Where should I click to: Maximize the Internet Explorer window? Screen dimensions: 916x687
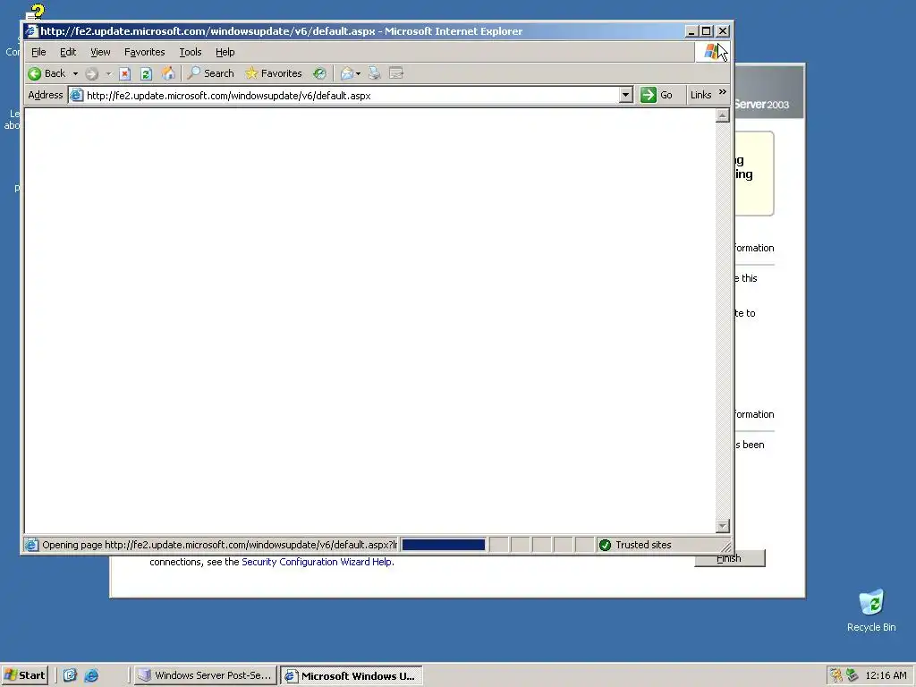point(707,31)
